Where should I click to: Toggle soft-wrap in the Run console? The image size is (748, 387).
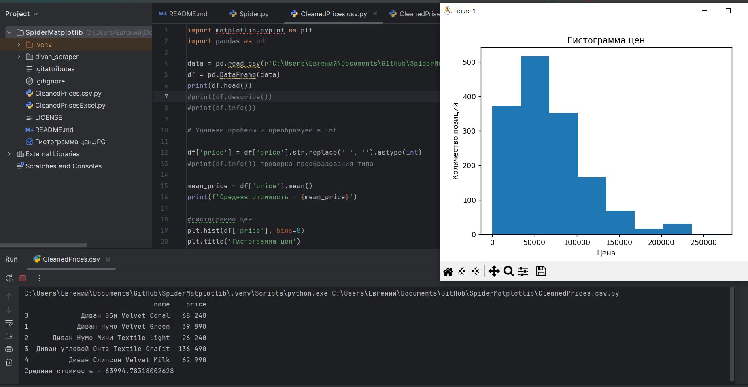pos(9,323)
